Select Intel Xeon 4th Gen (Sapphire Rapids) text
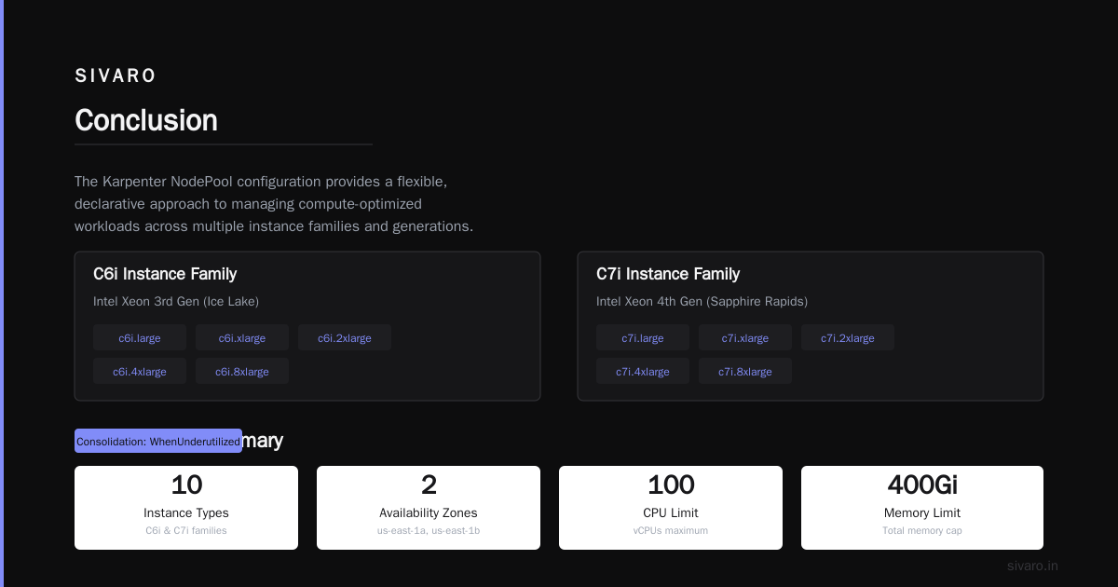1118x587 pixels. (702, 302)
